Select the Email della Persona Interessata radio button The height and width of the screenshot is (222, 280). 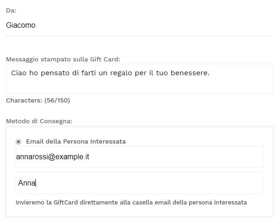coord(18,142)
